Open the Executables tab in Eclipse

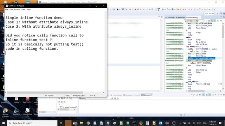(116, 95)
